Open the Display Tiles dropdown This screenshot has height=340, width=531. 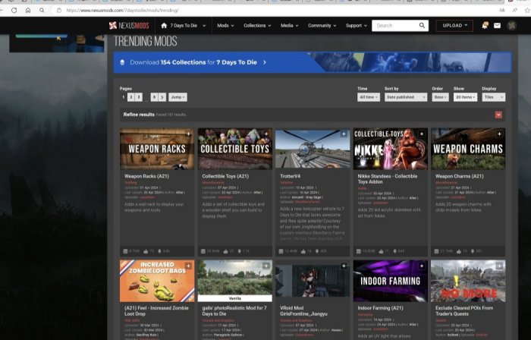(x=493, y=97)
